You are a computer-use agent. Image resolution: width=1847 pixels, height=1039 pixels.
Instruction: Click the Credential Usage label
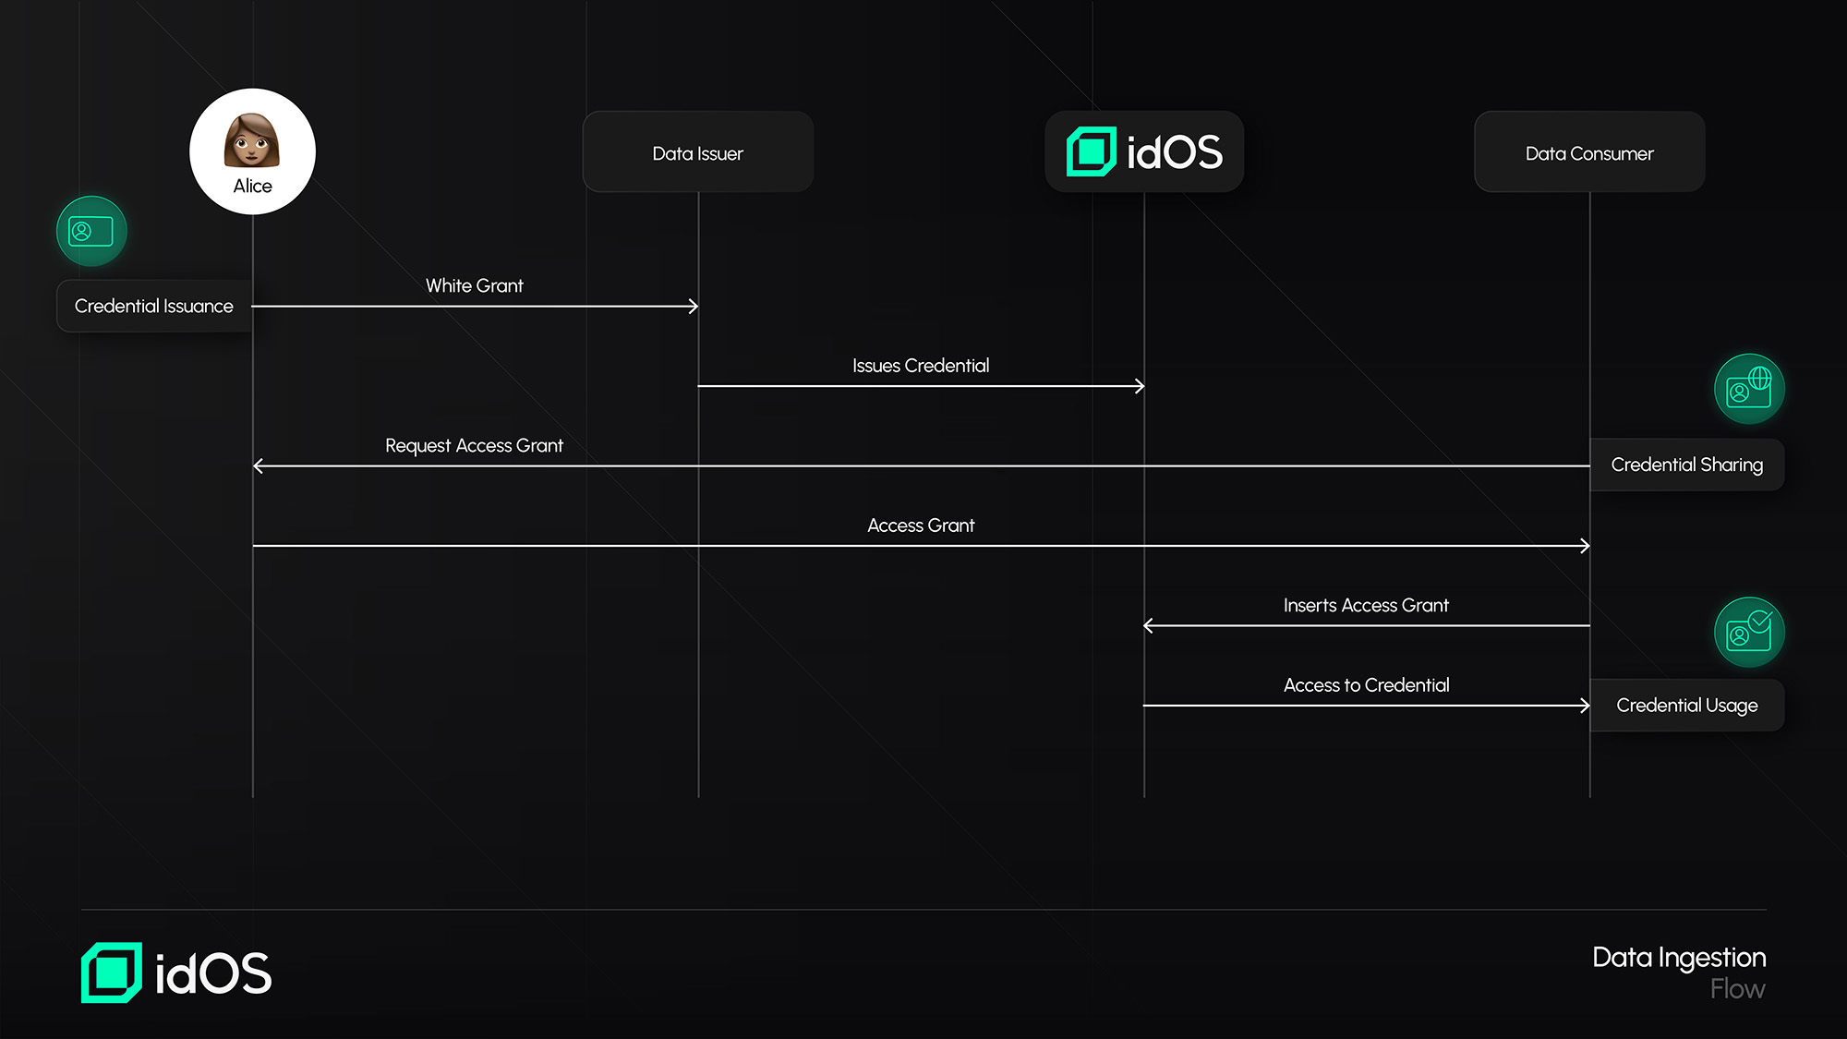tap(1686, 706)
